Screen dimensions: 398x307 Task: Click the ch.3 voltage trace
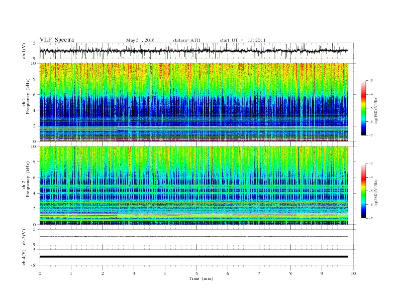tap(193, 237)
